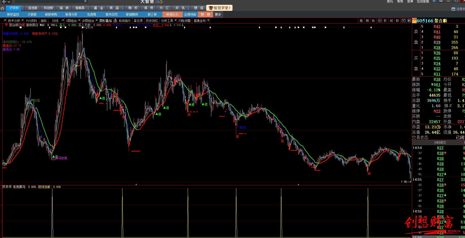This screenshot has height=238, width=465.
Task: Click sell-5 price 842
Action: 437,26
